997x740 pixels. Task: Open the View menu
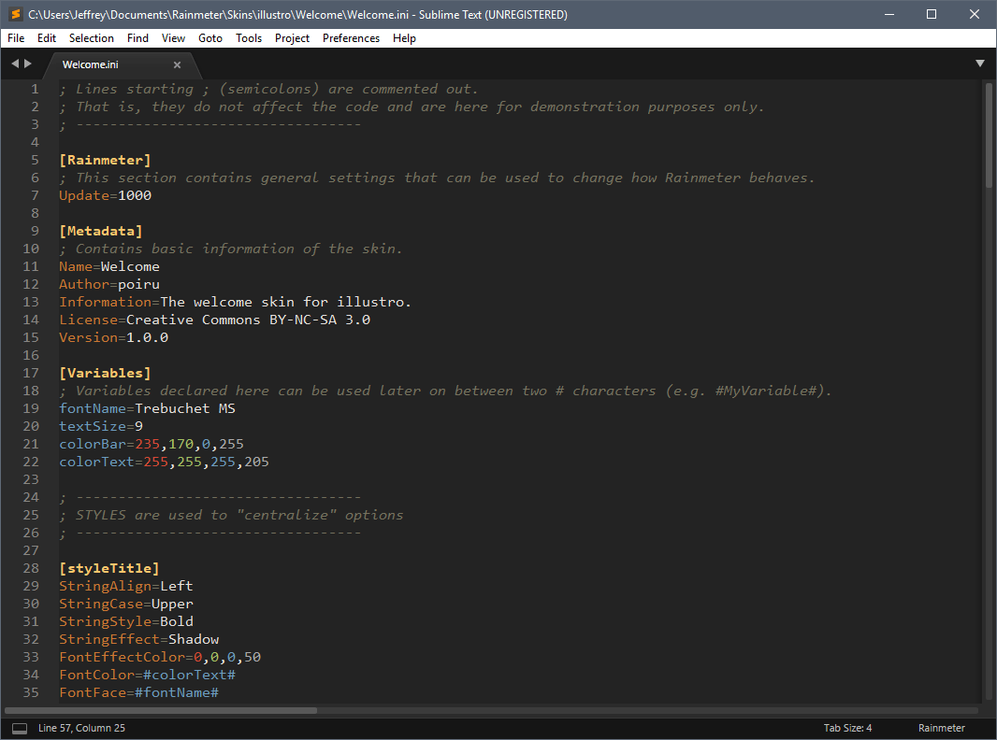(x=173, y=38)
